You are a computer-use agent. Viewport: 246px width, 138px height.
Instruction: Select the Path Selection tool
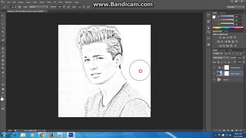3,80
